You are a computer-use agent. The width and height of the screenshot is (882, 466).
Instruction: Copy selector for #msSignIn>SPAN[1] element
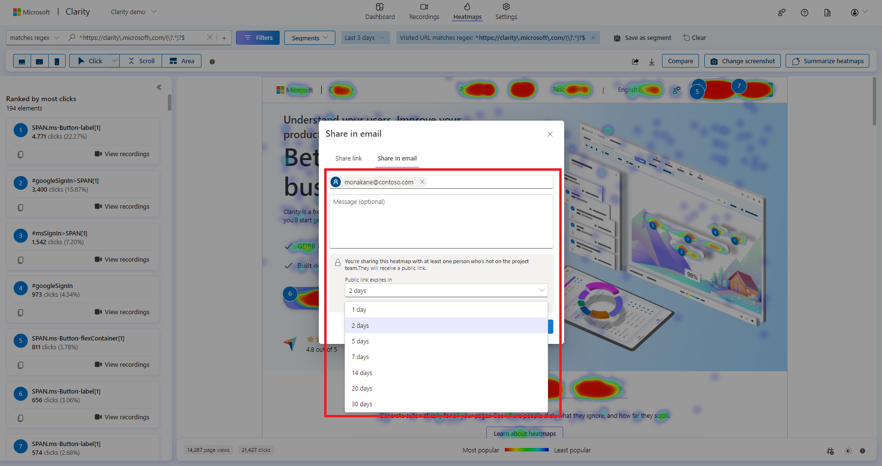click(20, 260)
